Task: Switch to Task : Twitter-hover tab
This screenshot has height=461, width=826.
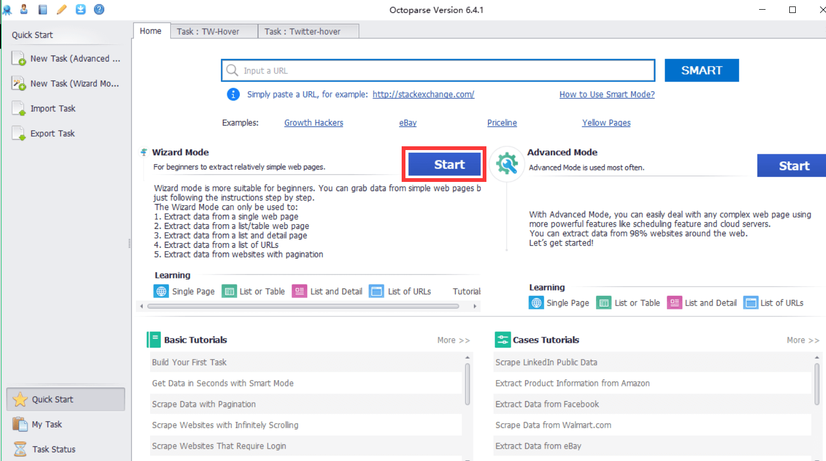Action: pyautogui.click(x=308, y=31)
